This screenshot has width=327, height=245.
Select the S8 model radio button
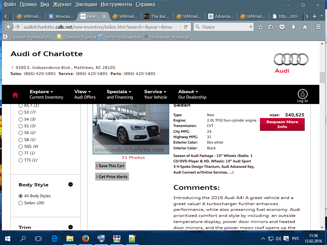pos(20,140)
